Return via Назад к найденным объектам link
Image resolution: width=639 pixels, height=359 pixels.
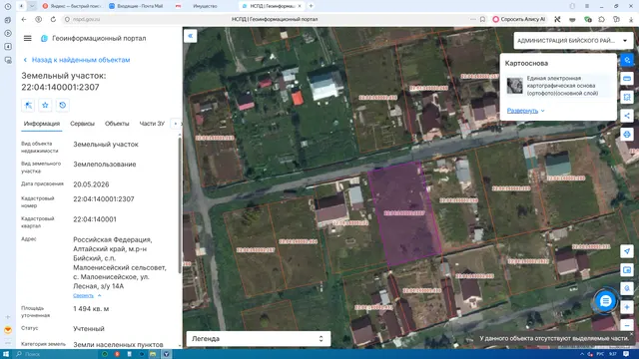pyautogui.click(x=76, y=60)
